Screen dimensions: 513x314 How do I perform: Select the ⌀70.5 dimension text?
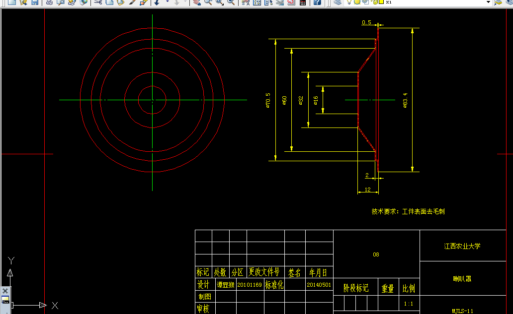click(x=268, y=100)
